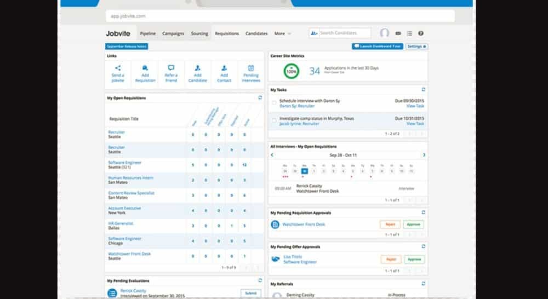548x299 pixels.
Task: Click the Launch Dashboard Tour button
Action: pyautogui.click(x=378, y=47)
